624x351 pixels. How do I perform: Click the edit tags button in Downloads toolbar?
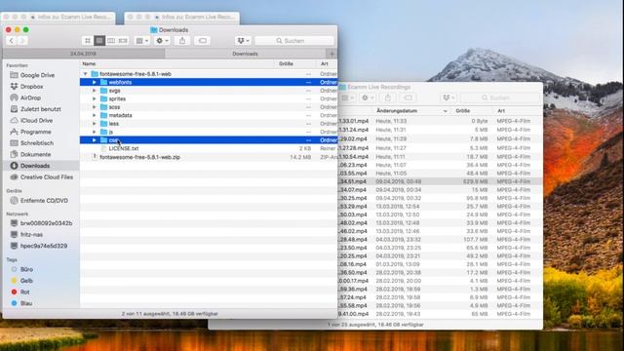tap(202, 41)
